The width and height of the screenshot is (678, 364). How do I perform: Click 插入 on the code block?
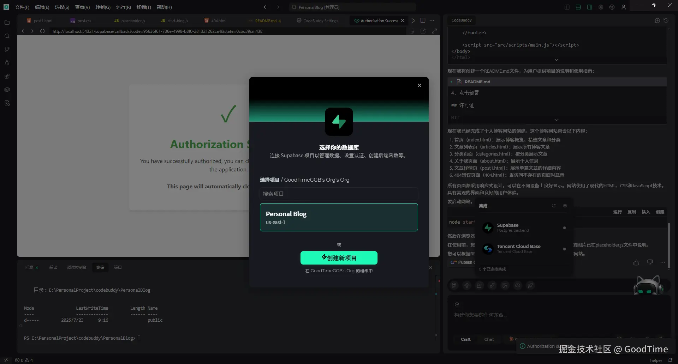646,212
